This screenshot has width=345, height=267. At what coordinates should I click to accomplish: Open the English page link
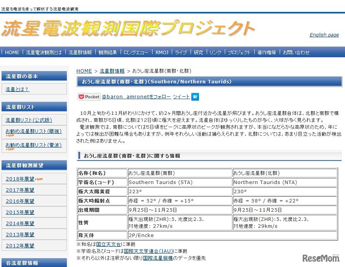tap(324, 35)
